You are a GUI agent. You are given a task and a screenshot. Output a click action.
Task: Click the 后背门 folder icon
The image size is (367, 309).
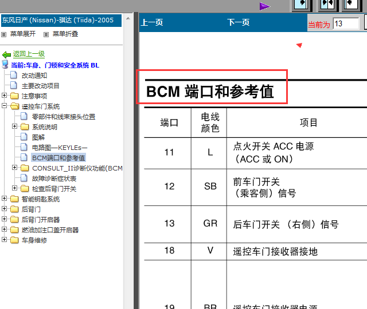14,209
